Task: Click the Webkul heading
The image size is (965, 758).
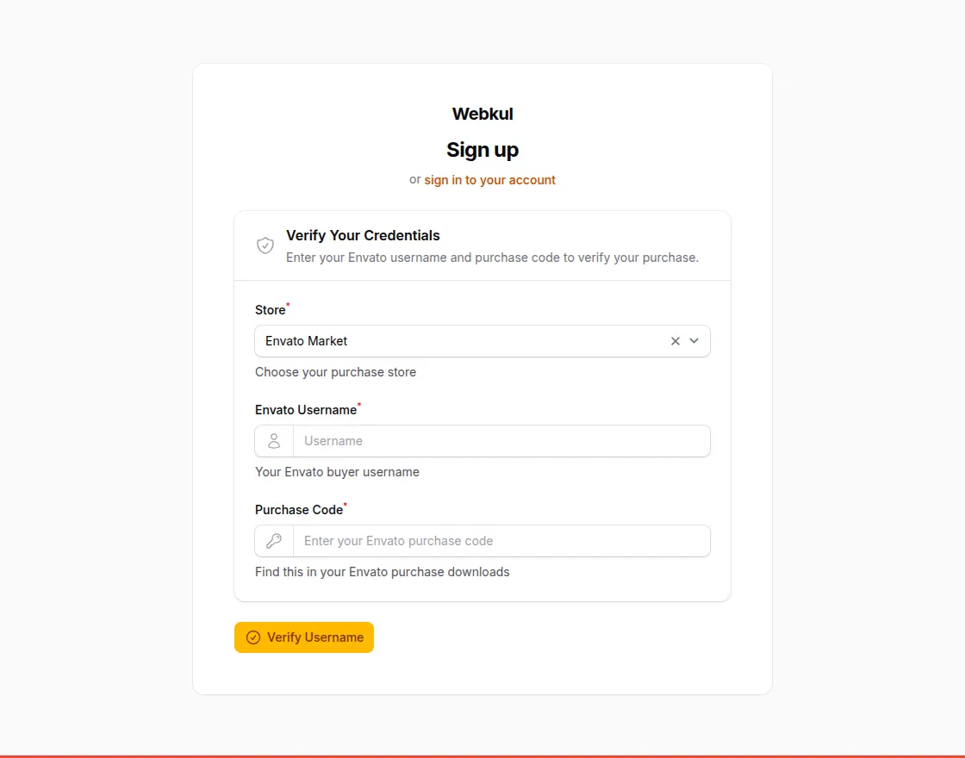Action: [482, 113]
